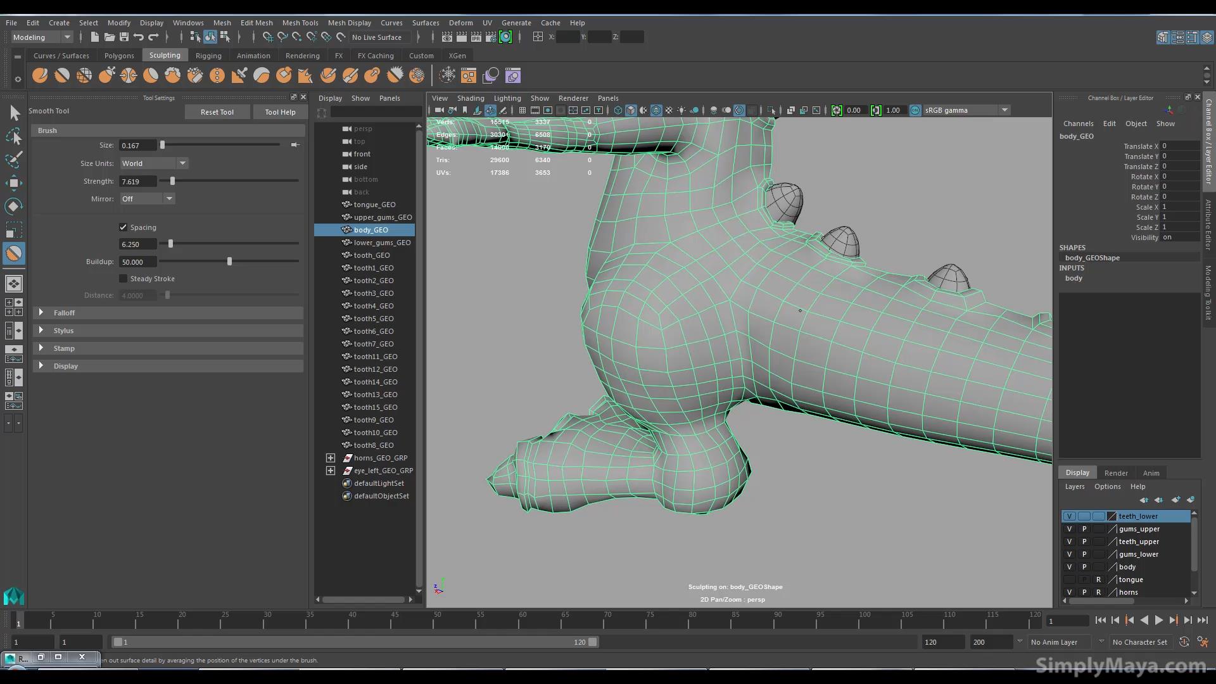
Task: Select the Foamy sculpting tool on the shelf
Action: coord(173,76)
